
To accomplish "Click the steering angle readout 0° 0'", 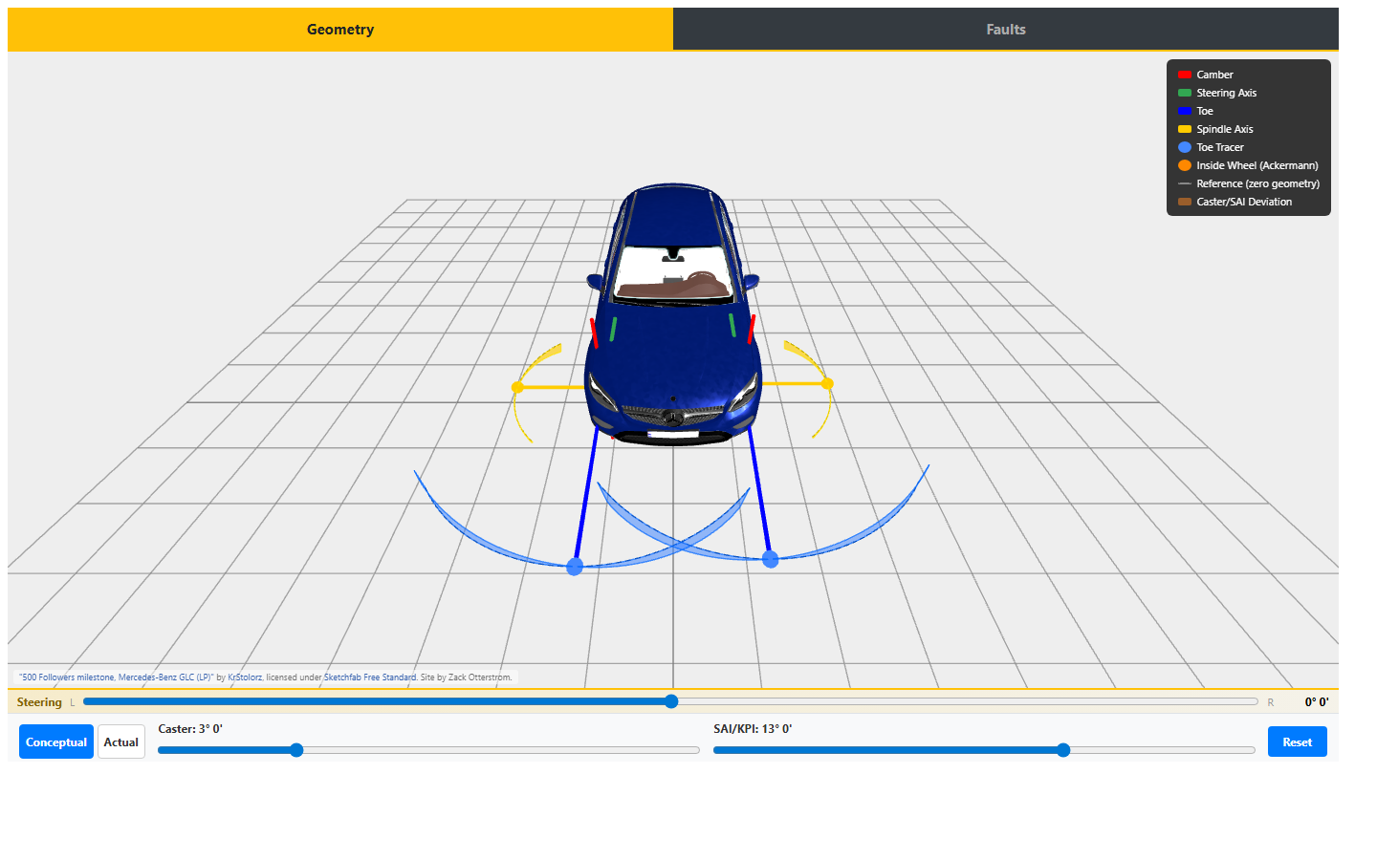I will click(x=1317, y=702).
